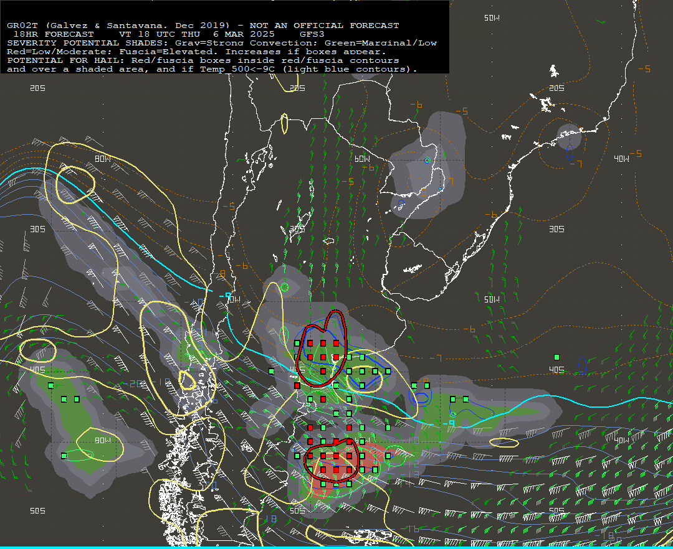
Task: Click the small flat yellow ellipse in the South Atlantic
Action: point(504,443)
